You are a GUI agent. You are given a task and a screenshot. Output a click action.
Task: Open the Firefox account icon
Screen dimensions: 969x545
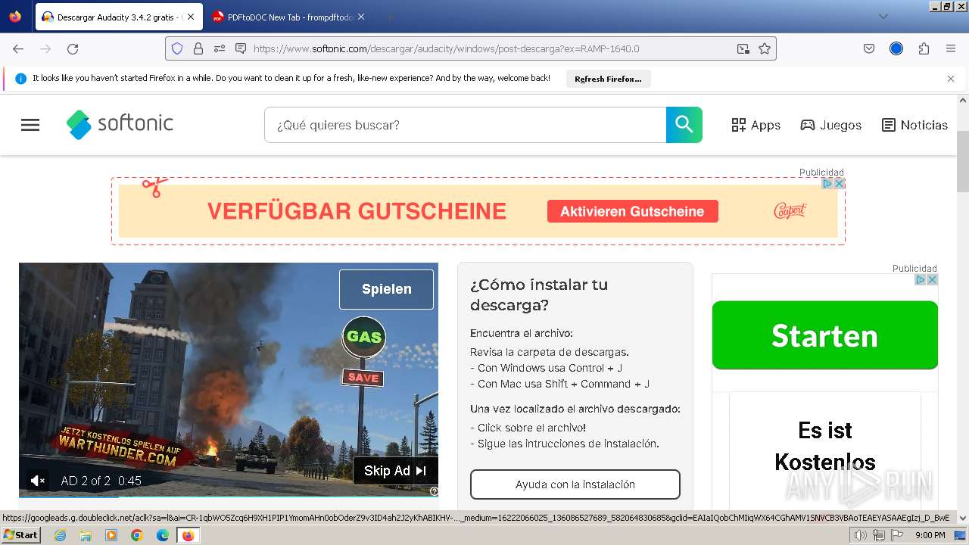click(896, 48)
